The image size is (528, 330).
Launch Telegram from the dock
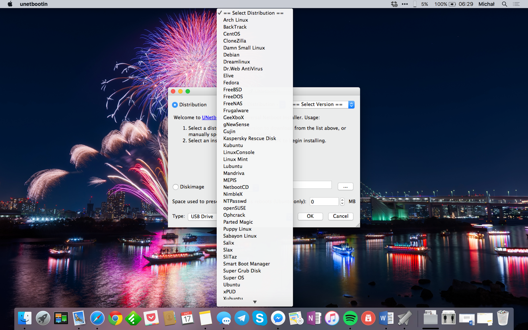(x=242, y=318)
